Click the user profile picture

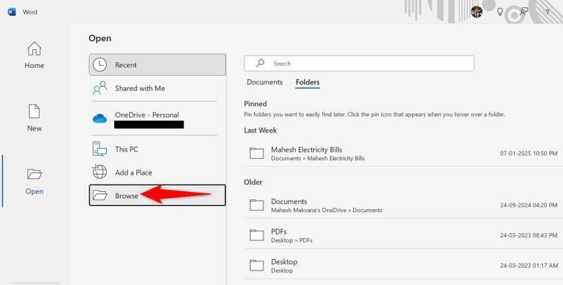pos(476,12)
